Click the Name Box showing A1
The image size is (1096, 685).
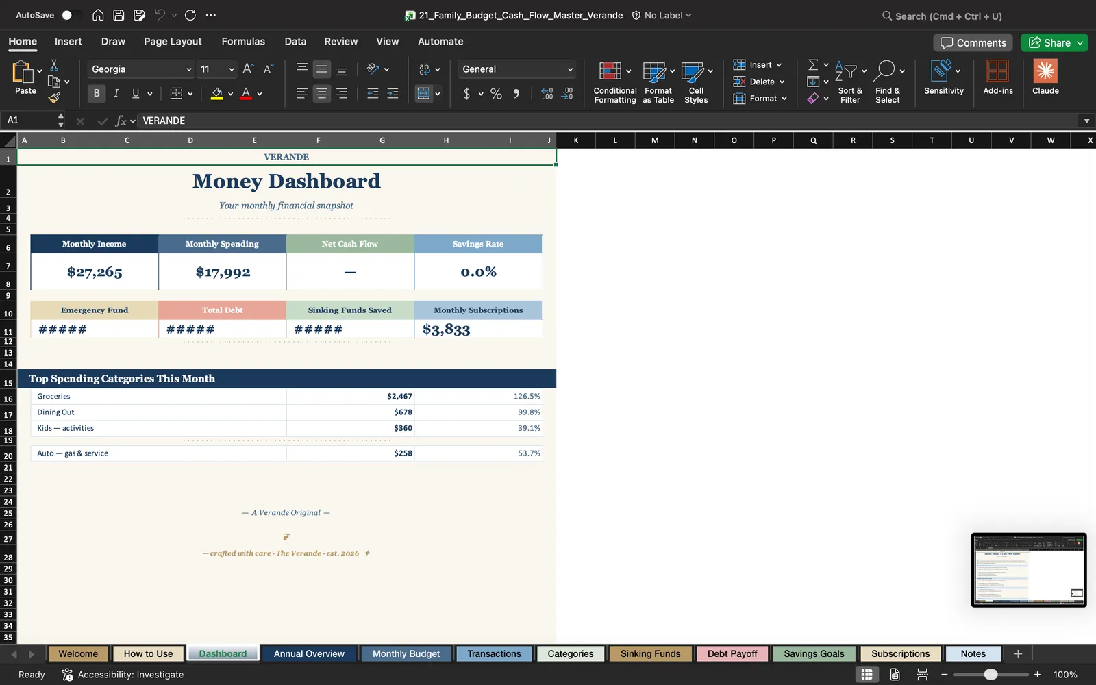29,121
